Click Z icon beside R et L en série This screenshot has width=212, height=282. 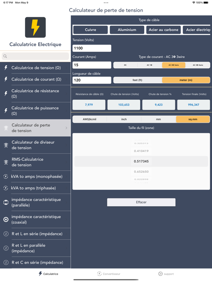click(6, 234)
